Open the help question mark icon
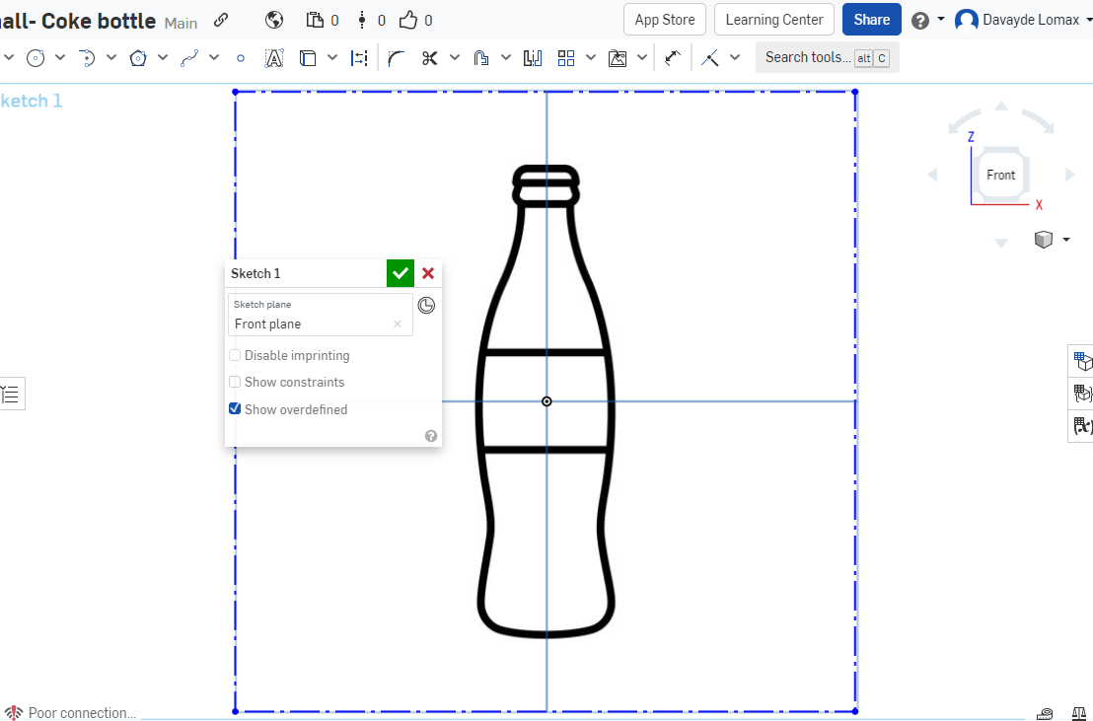 click(920, 21)
